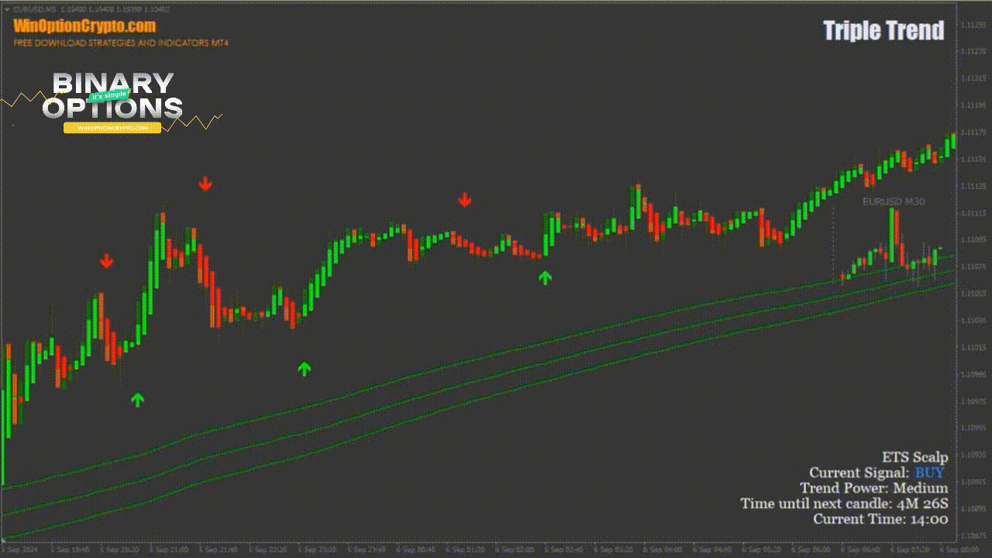Click the Binary Options logo
The image size is (992, 558).
pyautogui.click(x=112, y=96)
